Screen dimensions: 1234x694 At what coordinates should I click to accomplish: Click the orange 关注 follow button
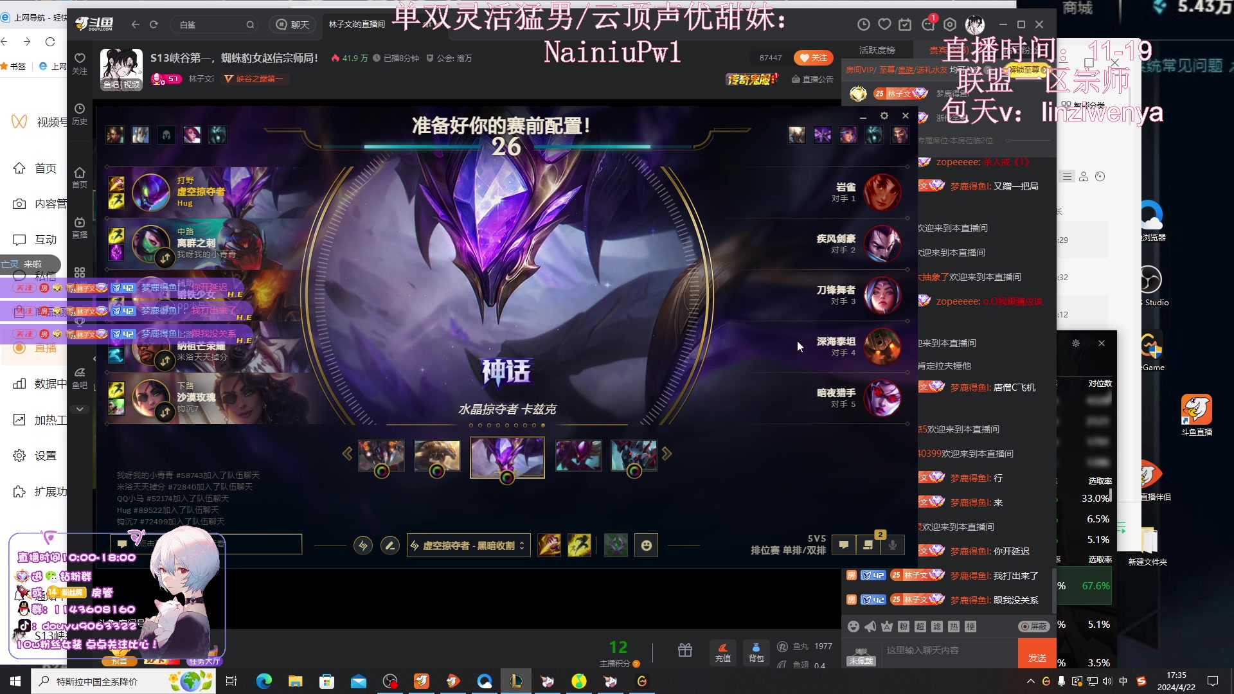click(x=813, y=58)
